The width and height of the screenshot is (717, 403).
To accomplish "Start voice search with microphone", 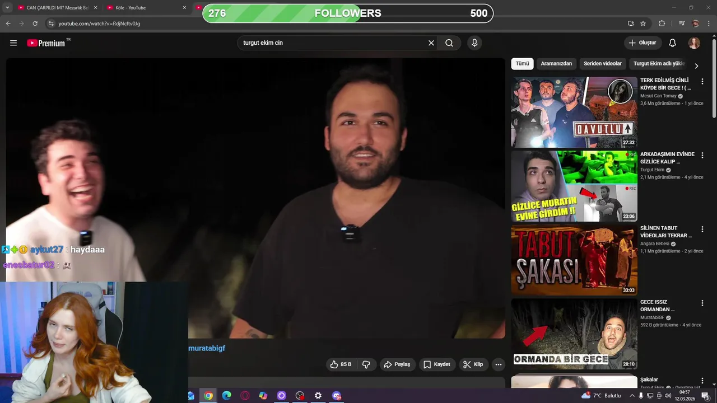I will pyautogui.click(x=474, y=43).
